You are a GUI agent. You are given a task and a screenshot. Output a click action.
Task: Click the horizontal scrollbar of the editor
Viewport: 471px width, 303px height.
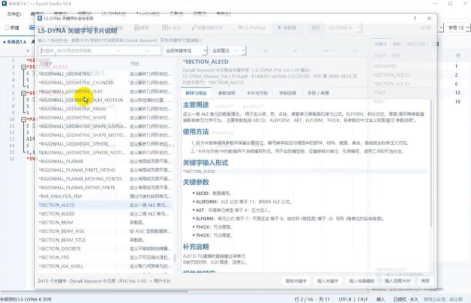(95, 291)
